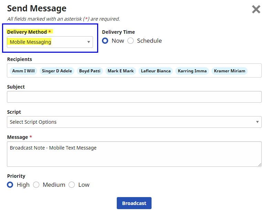The height and width of the screenshot is (215, 269).
Task: Grab the Message box resize handle
Action: pos(260,165)
